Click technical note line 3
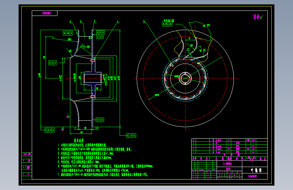This screenshot has width=293, height=190. point(86,153)
